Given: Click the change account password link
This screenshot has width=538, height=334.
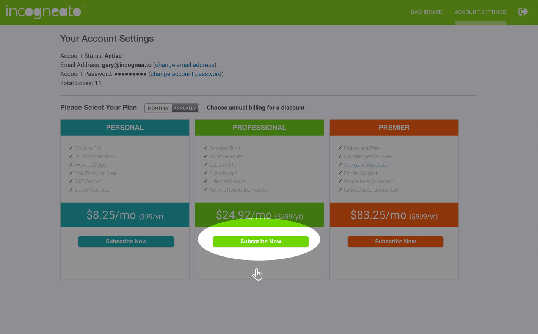Looking at the screenshot, I should point(186,74).
